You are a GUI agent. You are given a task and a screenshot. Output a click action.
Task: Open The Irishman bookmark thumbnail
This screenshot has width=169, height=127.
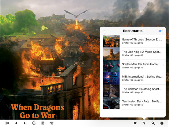(111, 90)
